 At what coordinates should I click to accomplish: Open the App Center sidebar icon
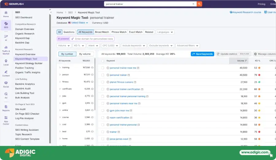(6, 120)
